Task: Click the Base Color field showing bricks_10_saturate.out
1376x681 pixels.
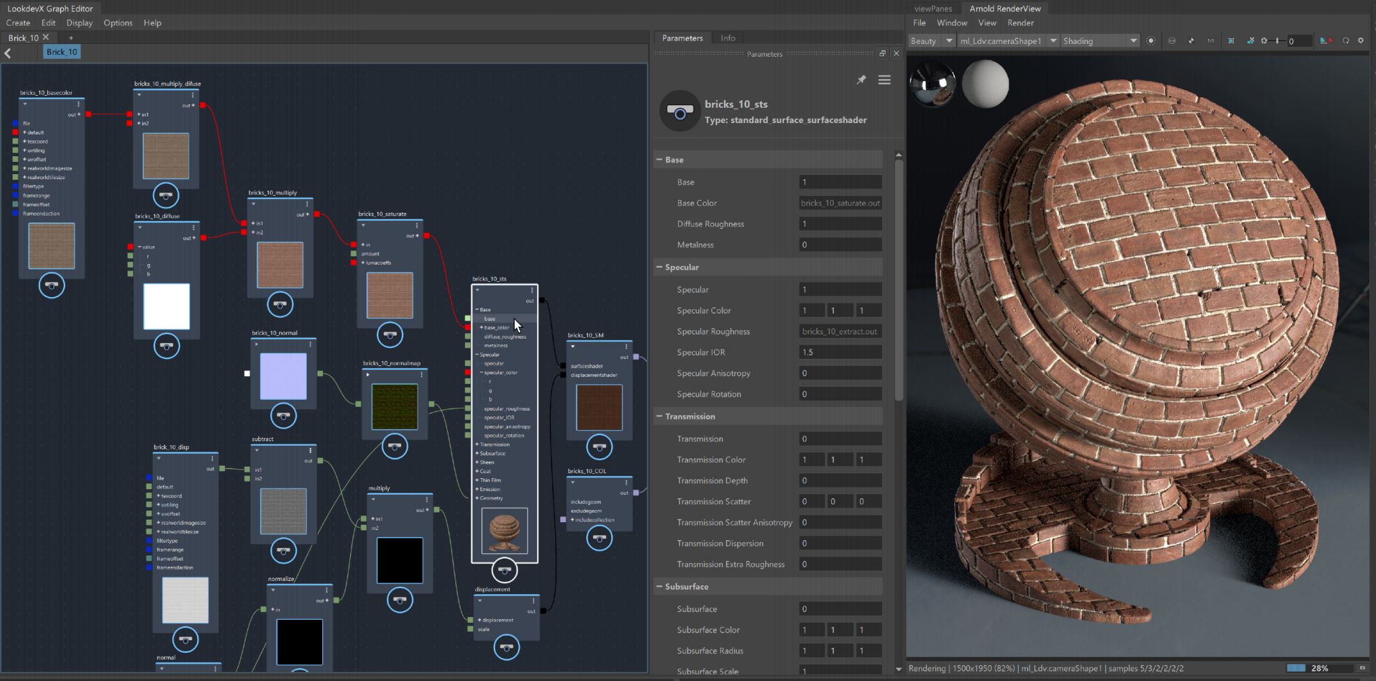Action: click(840, 203)
